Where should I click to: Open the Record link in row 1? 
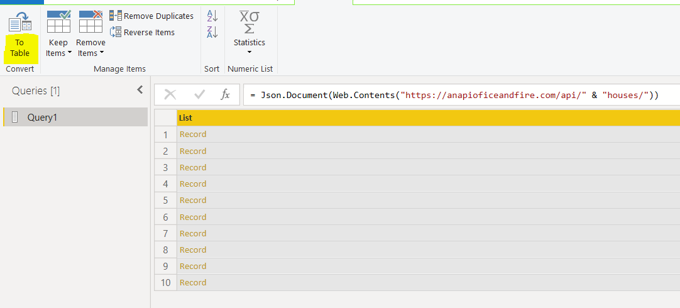pos(193,135)
